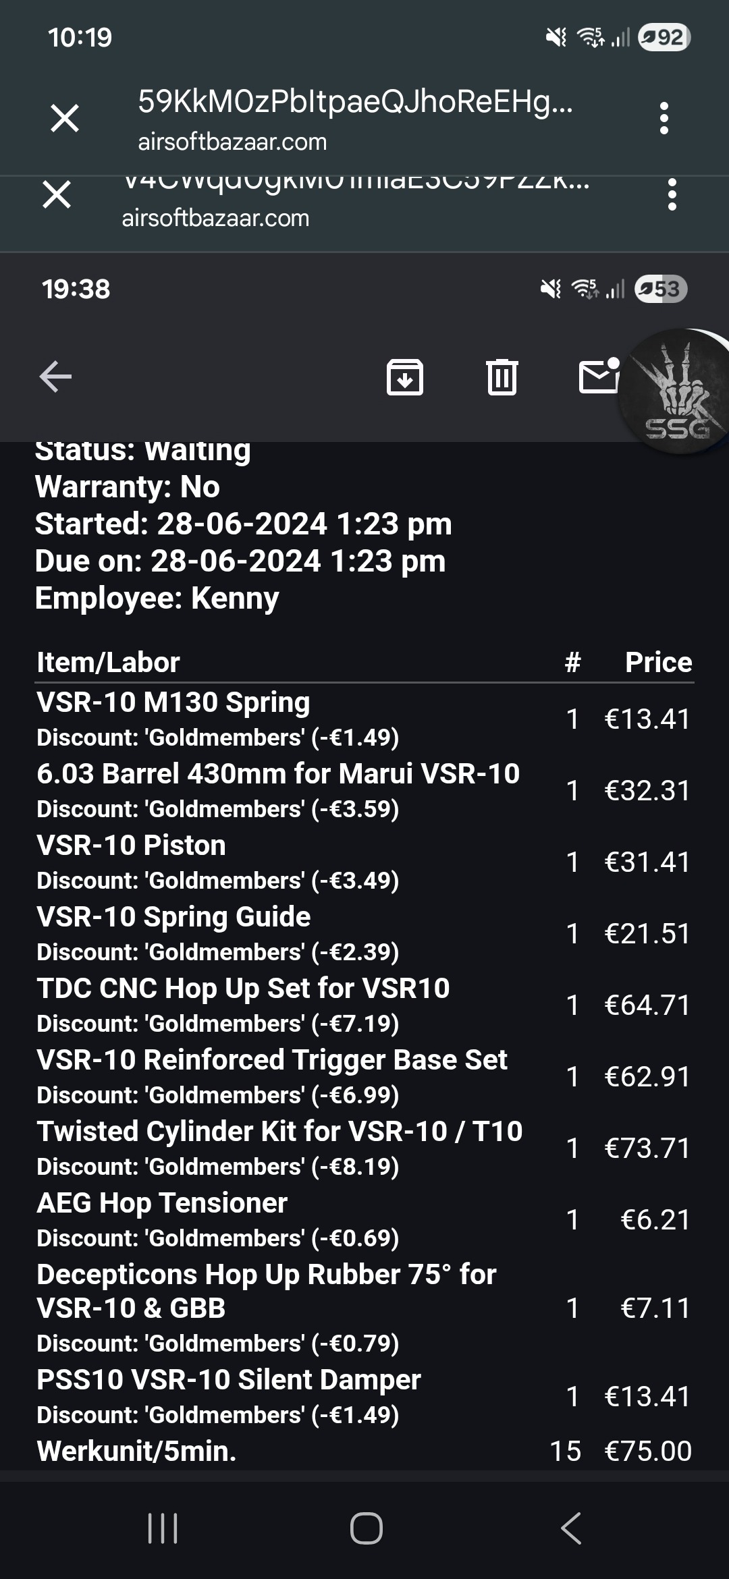This screenshot has width=729, height=1579.
Task: Tap the airsoftbazaar.com address in top bar
Action: [x=232, y=142]
